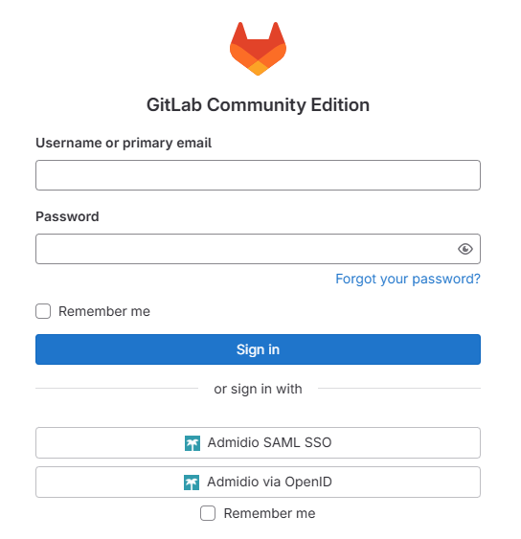Viewport: 521px width, 539px height.
Task: Click the divider line left of 'or sign in with'
Action: (x=117, y=389)
